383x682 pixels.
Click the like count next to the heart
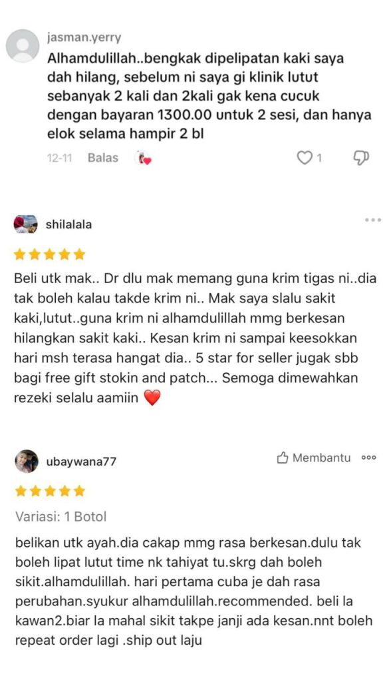(319, 158)
